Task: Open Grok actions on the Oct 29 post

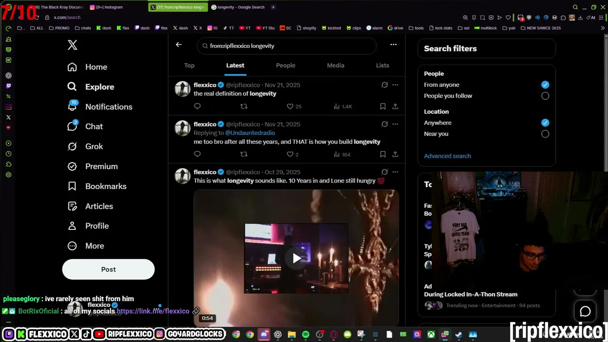Action: (x=385, y=172)
